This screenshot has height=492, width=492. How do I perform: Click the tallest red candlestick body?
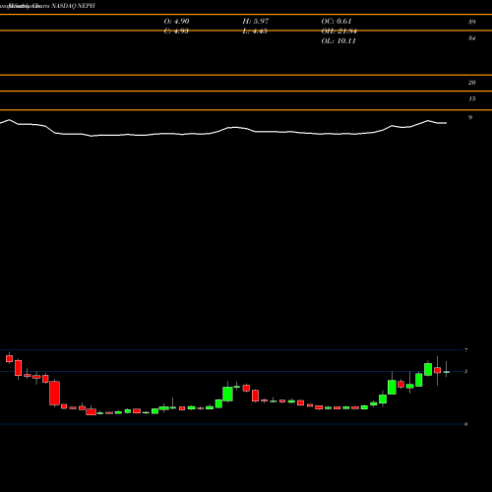coord(55,393)
